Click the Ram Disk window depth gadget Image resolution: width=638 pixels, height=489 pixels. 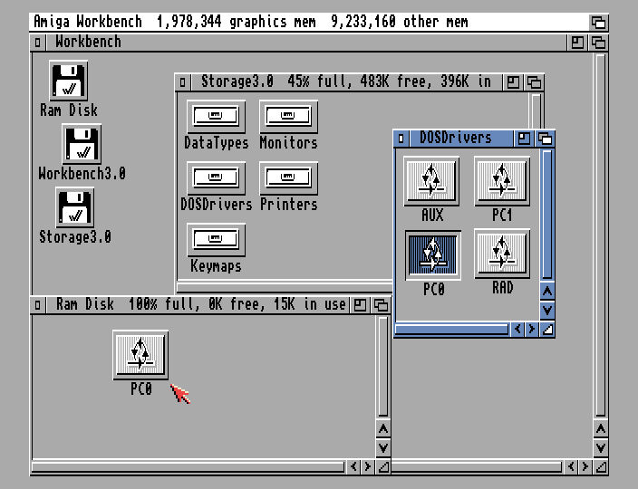382,305
